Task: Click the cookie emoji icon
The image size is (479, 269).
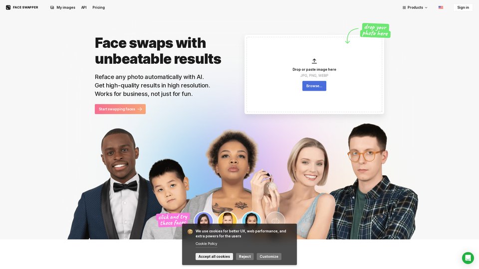Action: [190, 232]
